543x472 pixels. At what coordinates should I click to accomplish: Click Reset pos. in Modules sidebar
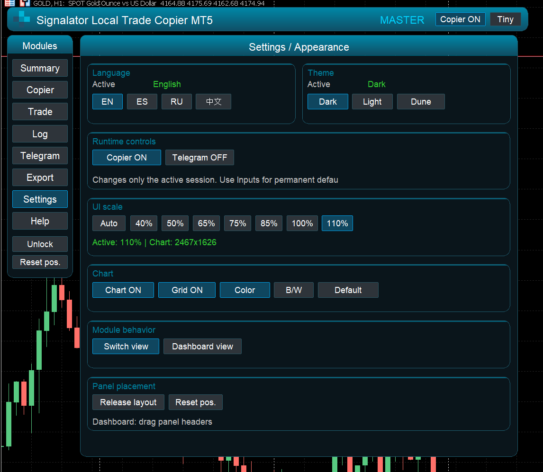pyautogui.click(x=40, y=262)
